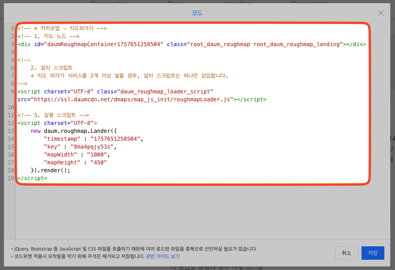This screenshot has width=395, height=270.
Task: Click the closing </script> tag line
Action: click(x=32, y=178)
